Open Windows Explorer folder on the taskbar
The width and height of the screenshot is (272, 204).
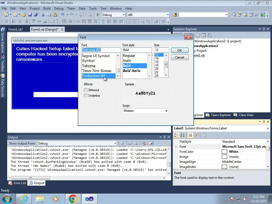click(40, 199)
